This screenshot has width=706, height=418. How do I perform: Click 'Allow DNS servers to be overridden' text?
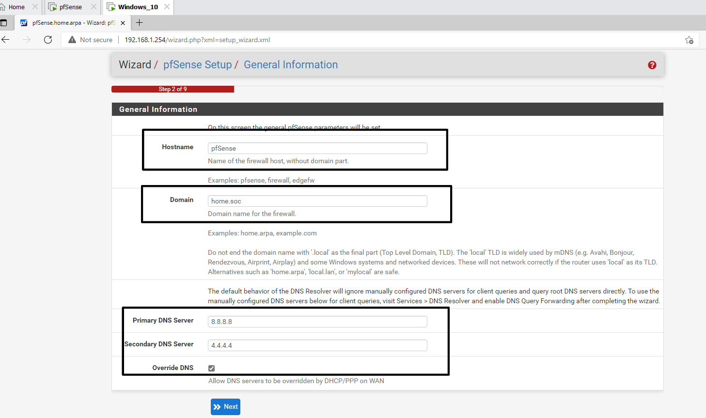coord(296,381)
